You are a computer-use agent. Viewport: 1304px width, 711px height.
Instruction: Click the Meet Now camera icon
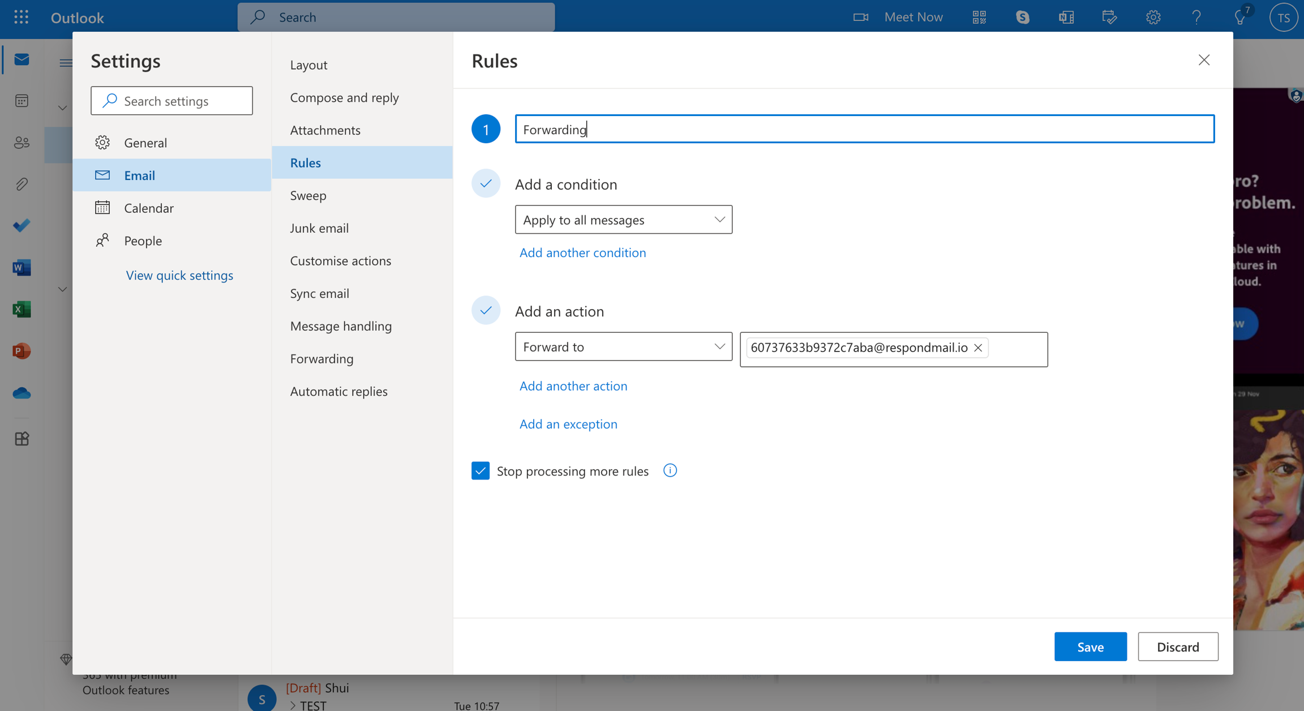pyautogui.click(x=860, y=17)
